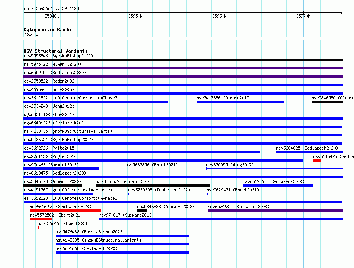Select nsv5476488 (ByrskaBishop2022) label

90,232
